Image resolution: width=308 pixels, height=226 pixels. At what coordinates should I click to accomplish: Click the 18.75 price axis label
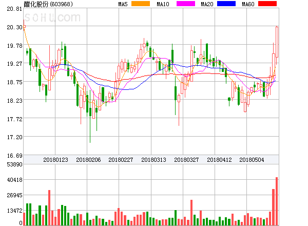pyautogui.click(x=14, y=82)
